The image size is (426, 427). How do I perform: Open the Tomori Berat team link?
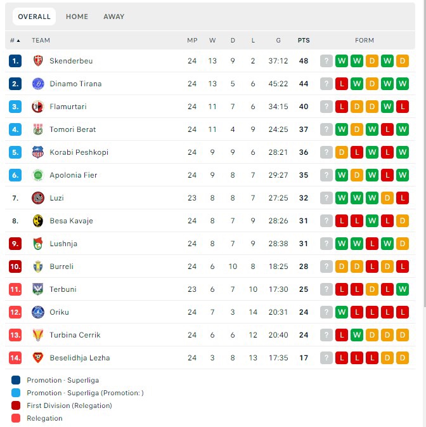tap(72, 129)
